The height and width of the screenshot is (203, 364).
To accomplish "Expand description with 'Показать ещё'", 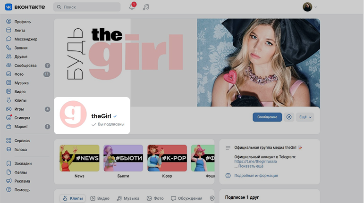I will [251, 166].
